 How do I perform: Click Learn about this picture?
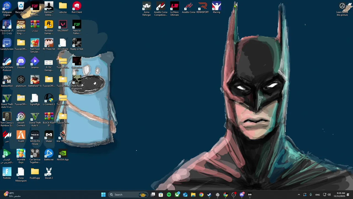point(342,9)
